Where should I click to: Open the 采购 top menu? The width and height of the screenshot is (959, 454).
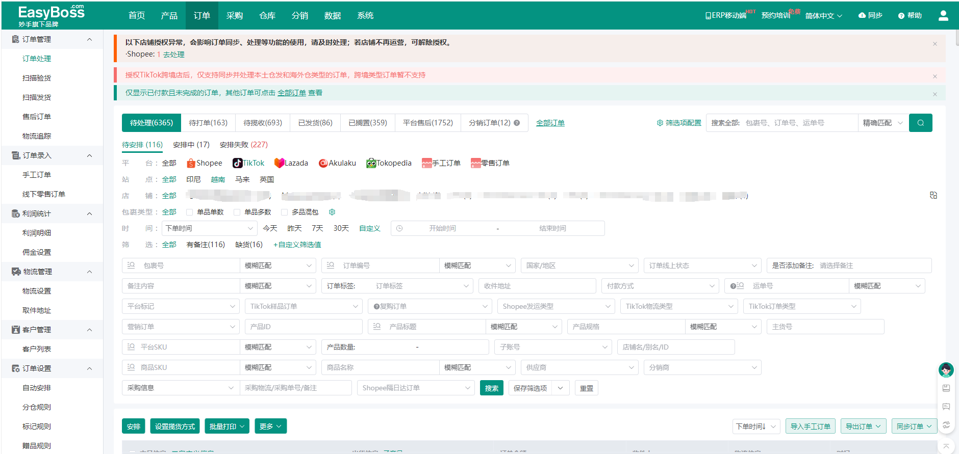235,16
